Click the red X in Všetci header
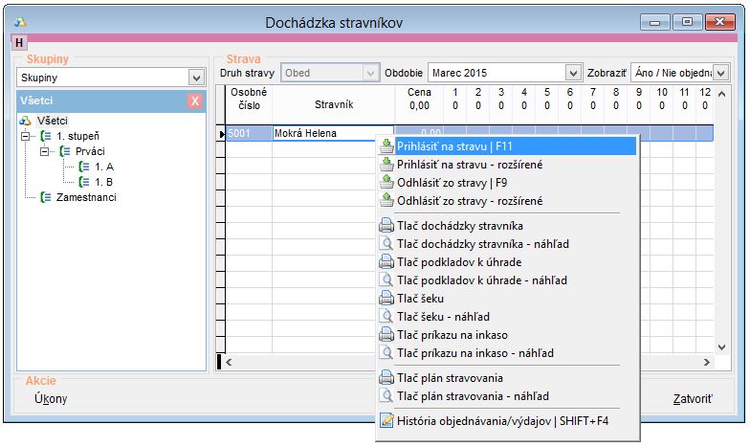 click(194, 101)
